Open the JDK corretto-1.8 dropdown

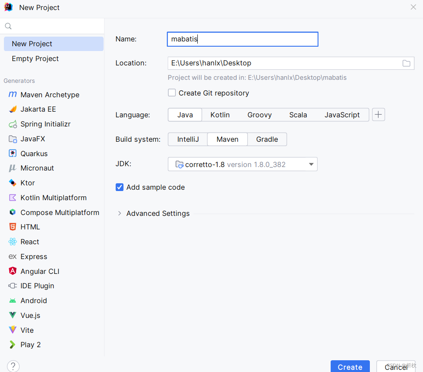243,164
